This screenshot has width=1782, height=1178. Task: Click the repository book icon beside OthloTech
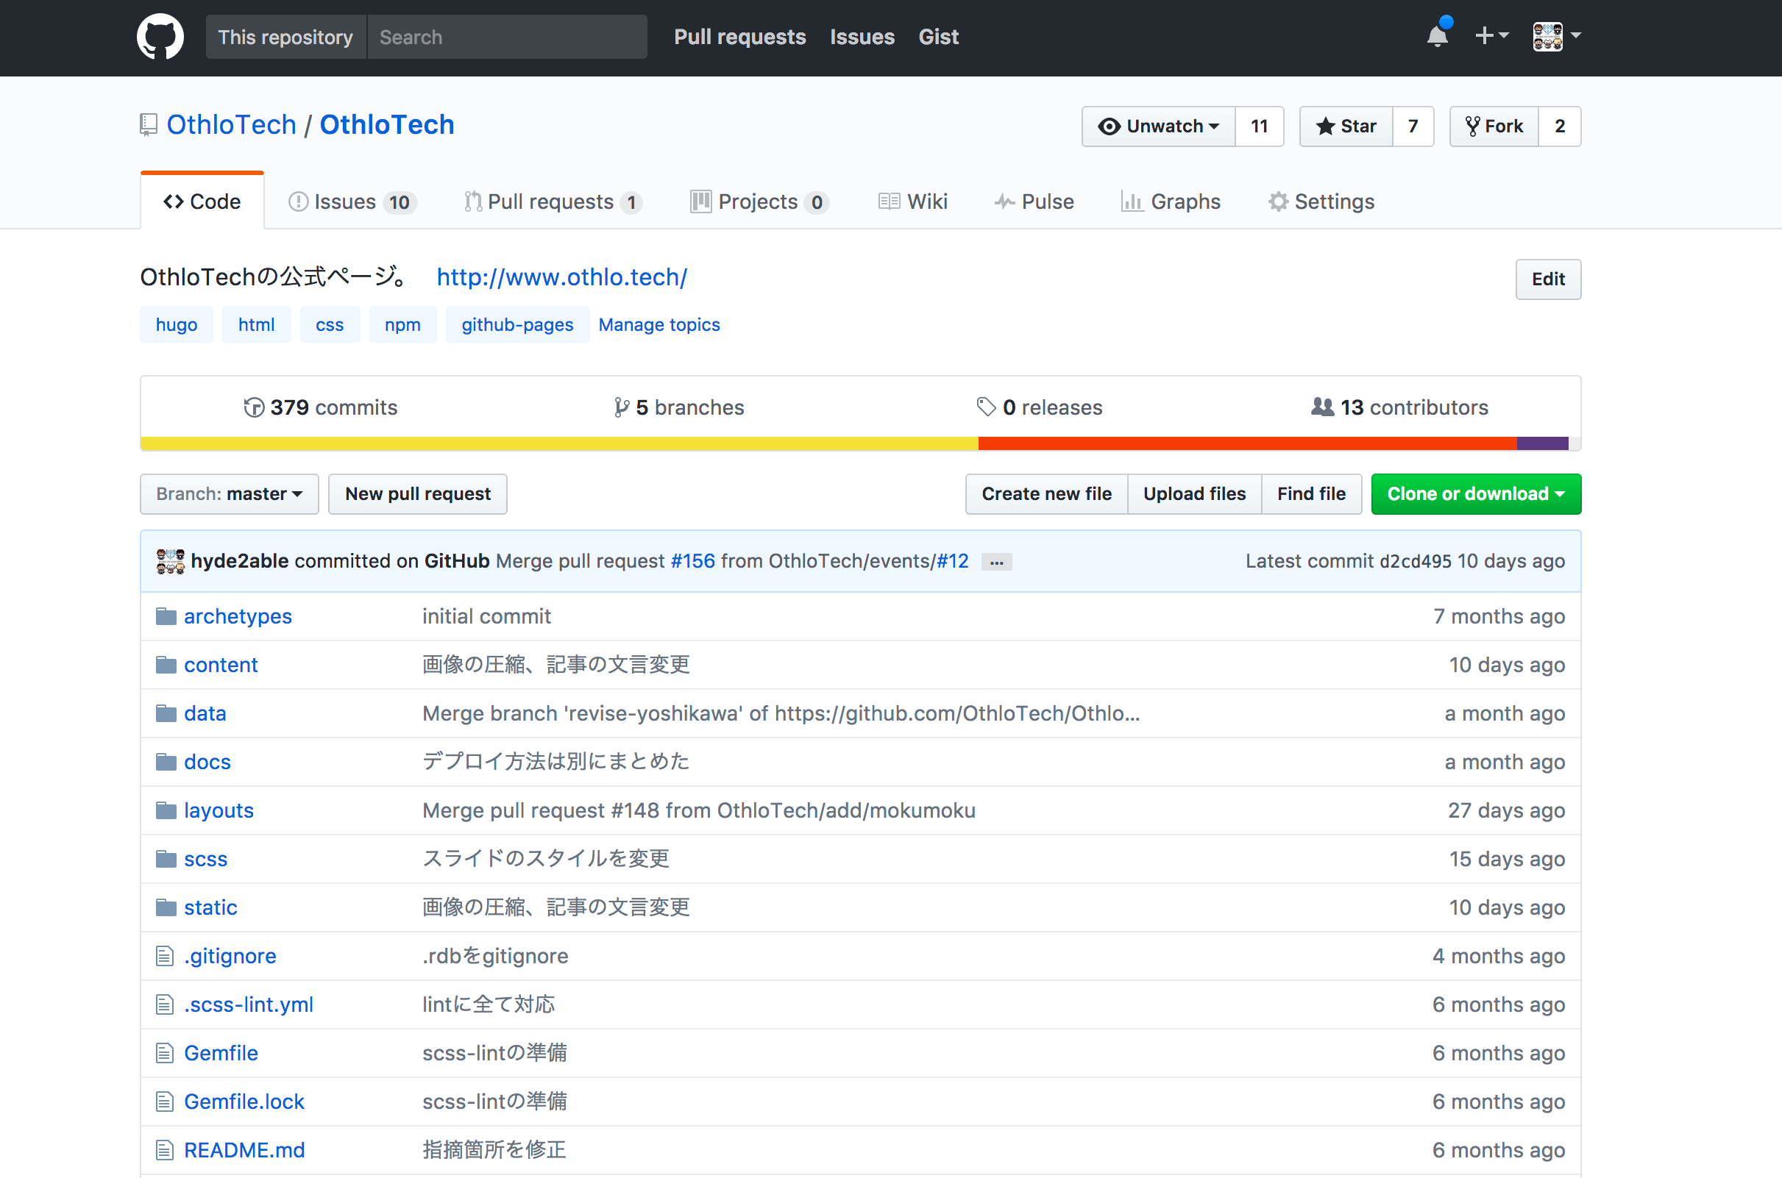148,125
